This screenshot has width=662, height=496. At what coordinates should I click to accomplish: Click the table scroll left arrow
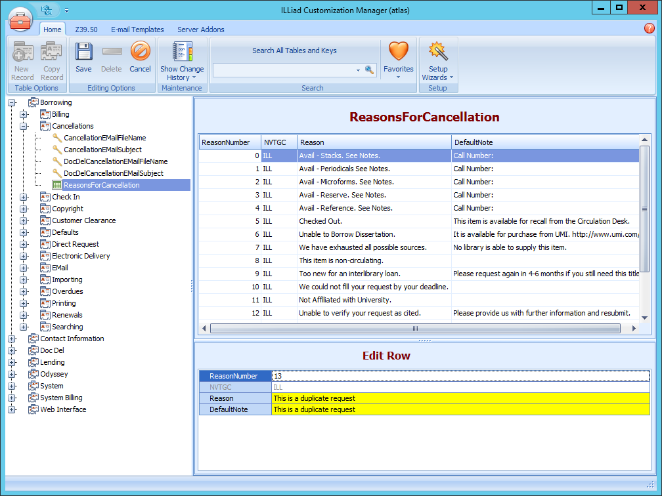204,328
